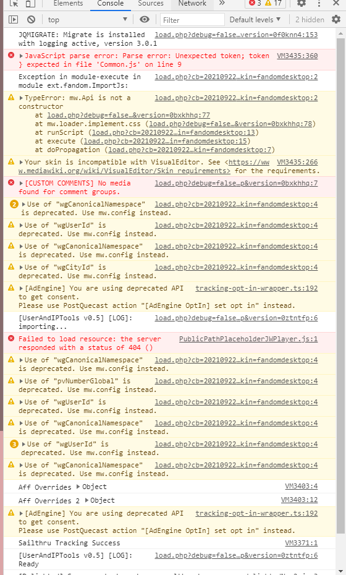Screen dimensions: 346x575
Task: Switch to the Network tab
Action: [192, 3]
